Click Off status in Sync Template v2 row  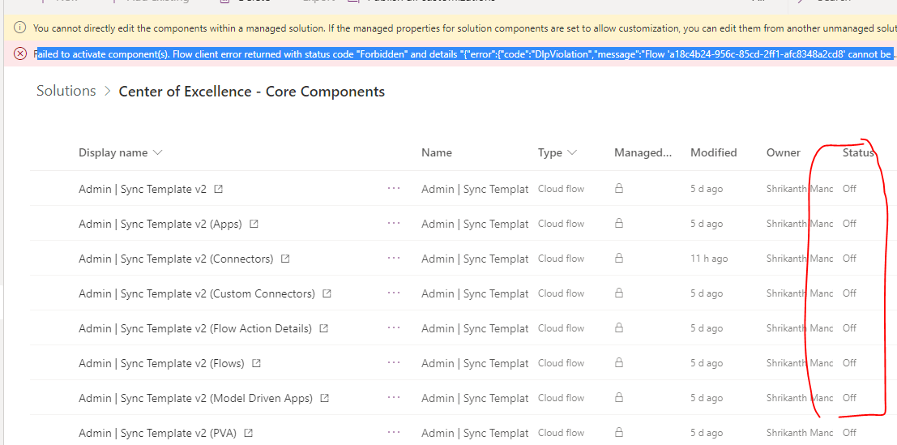coord(849,189)
